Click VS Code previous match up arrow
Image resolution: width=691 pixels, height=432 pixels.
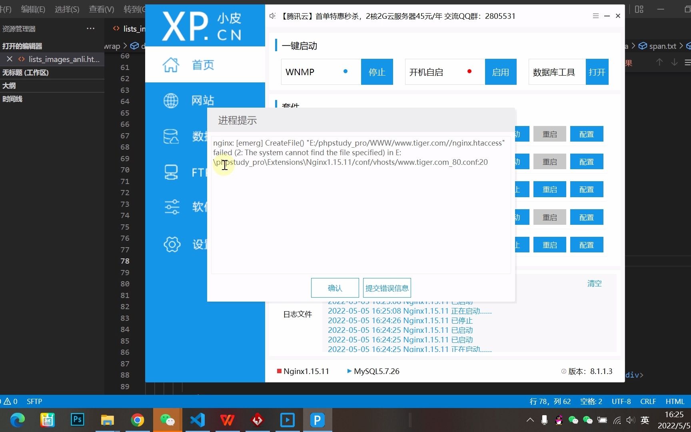(x=659, y=62)
